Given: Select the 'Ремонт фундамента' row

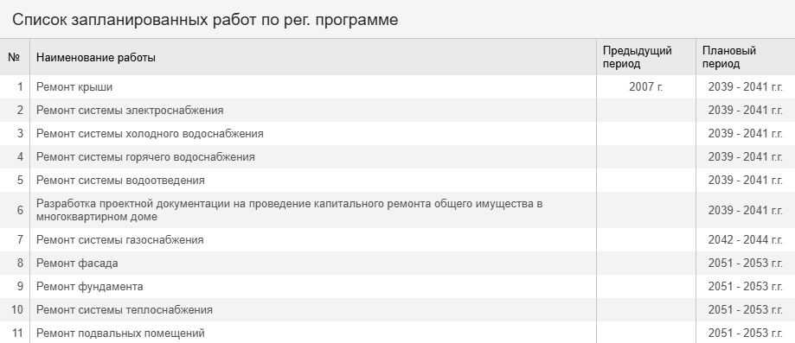Looking at the screenshot, I should click(x=398, y=287).
